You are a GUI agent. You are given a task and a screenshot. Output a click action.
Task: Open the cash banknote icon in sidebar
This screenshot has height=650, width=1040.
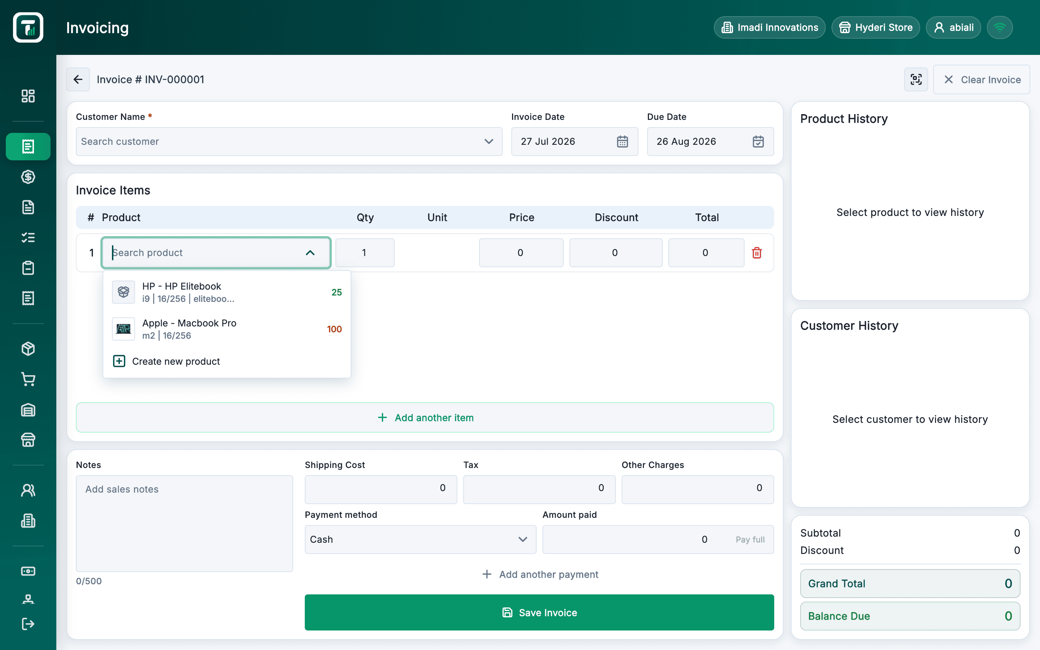(x=28, y=571)
